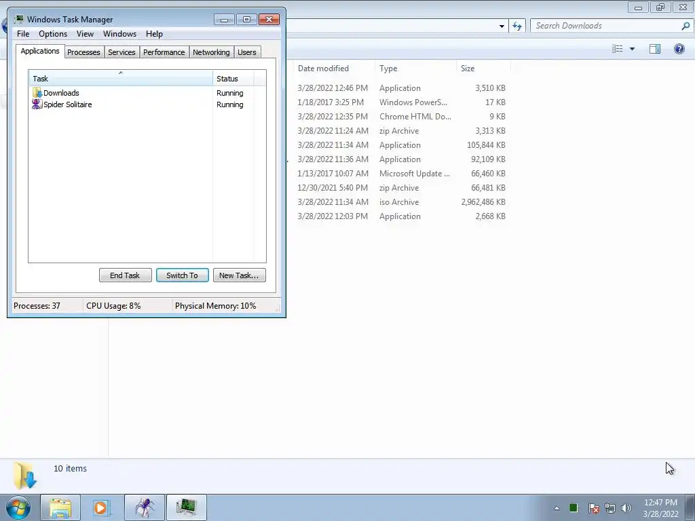Viewport: 695px width, 521px height.
Task: Close the Windows Task Manager window
Action: tap(269, 20)
